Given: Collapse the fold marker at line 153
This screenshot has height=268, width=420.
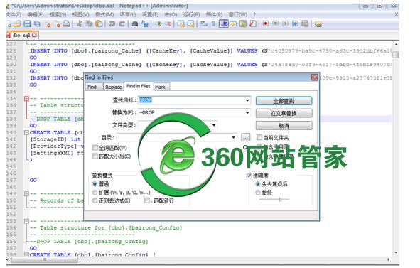Looking at the screenshot, I should click(x=26, y=221).
